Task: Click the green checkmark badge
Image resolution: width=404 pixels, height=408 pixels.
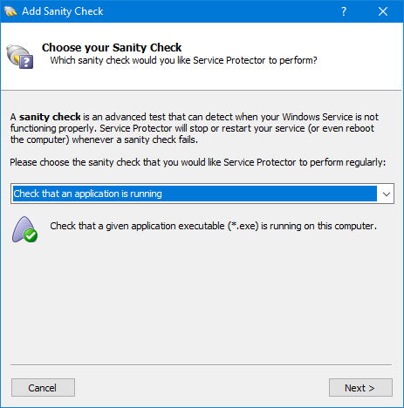Action: coord(31,235)
